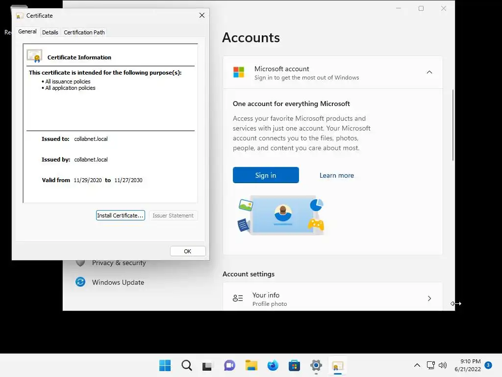Image resolution: width=502 pixels, height=377 pixels.
Task: Click the Certificate app icon in taskbar
Action: 338,365
